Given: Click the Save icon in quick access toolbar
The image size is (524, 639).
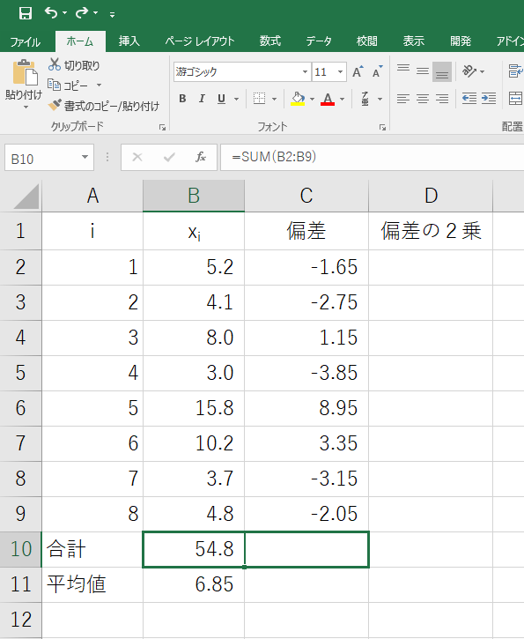Looking at the screenshot, I should [26, 13].
